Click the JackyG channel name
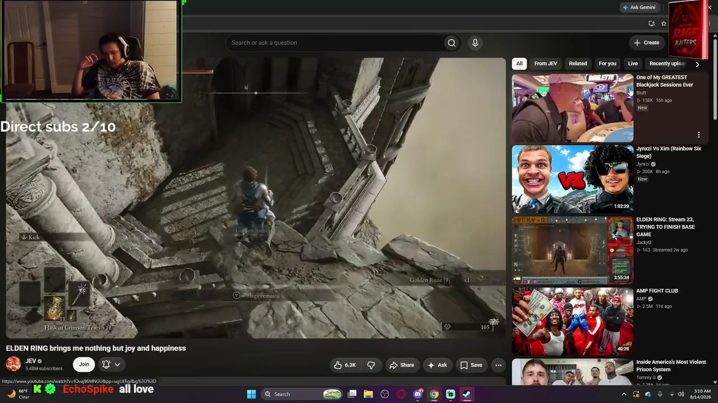This screenshot has height=403, width=718. click(x=644, y=242)
